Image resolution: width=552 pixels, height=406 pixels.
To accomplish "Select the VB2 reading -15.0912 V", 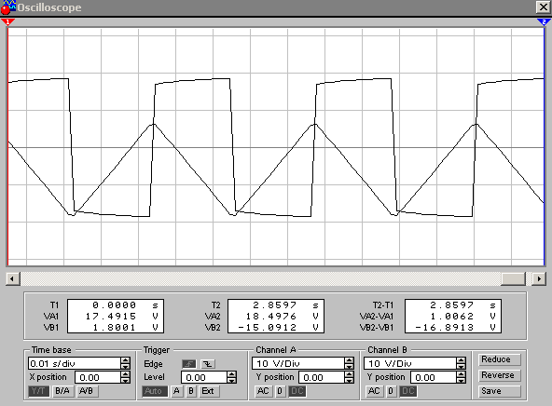I will pyautogui.click(x=279, y=328).
